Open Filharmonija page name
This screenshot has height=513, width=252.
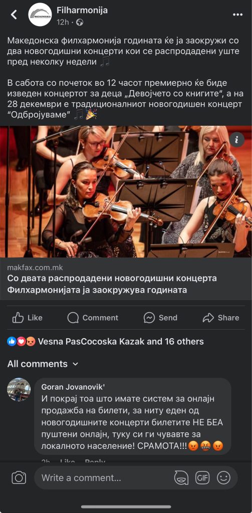pos(82,10)
